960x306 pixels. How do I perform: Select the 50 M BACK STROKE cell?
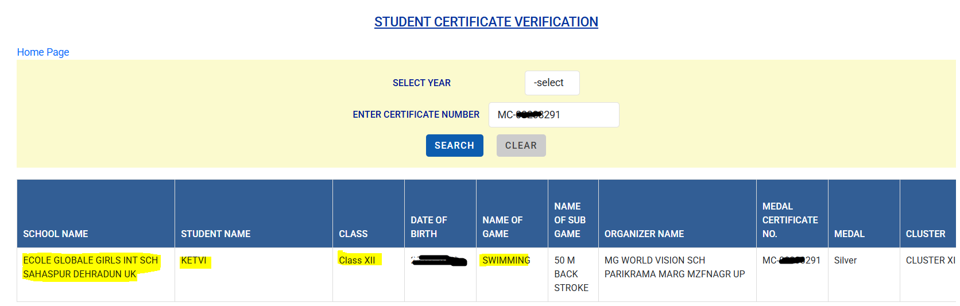pyautogui.click(x=573, y=274)
